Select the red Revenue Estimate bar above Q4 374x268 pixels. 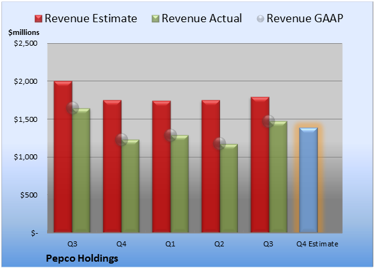pos(112,166)
